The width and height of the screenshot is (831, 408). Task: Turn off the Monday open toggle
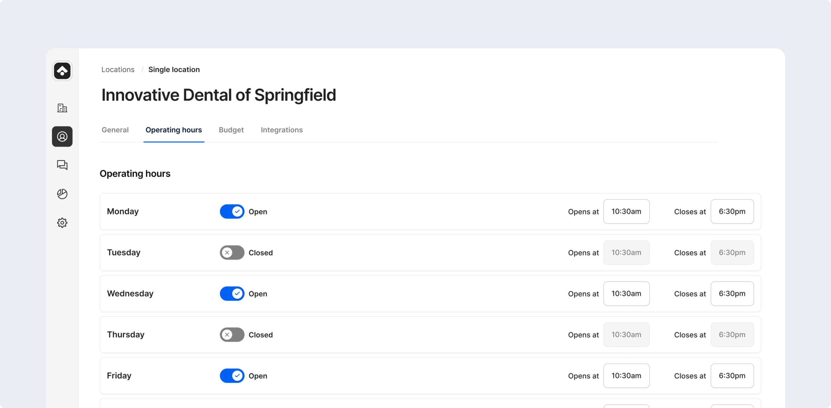[x=232, y=212]
